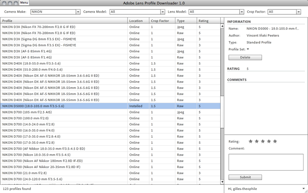Image resolution: width=308 pixels, height=193 pixels.
Task: Click the window resize grip icon
Action: pos(306,191)
